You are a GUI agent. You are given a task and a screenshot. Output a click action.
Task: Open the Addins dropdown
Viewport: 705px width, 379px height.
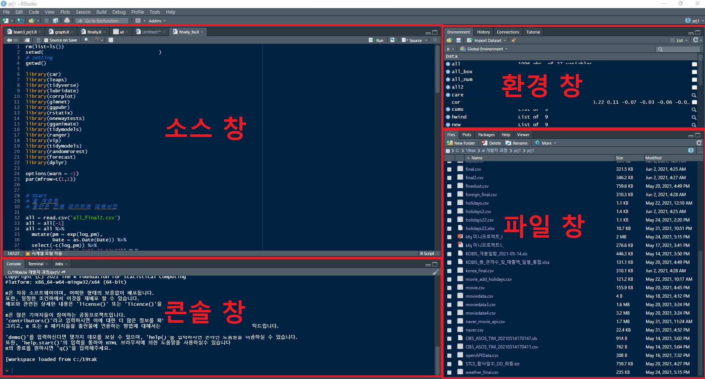pos(157,21)
